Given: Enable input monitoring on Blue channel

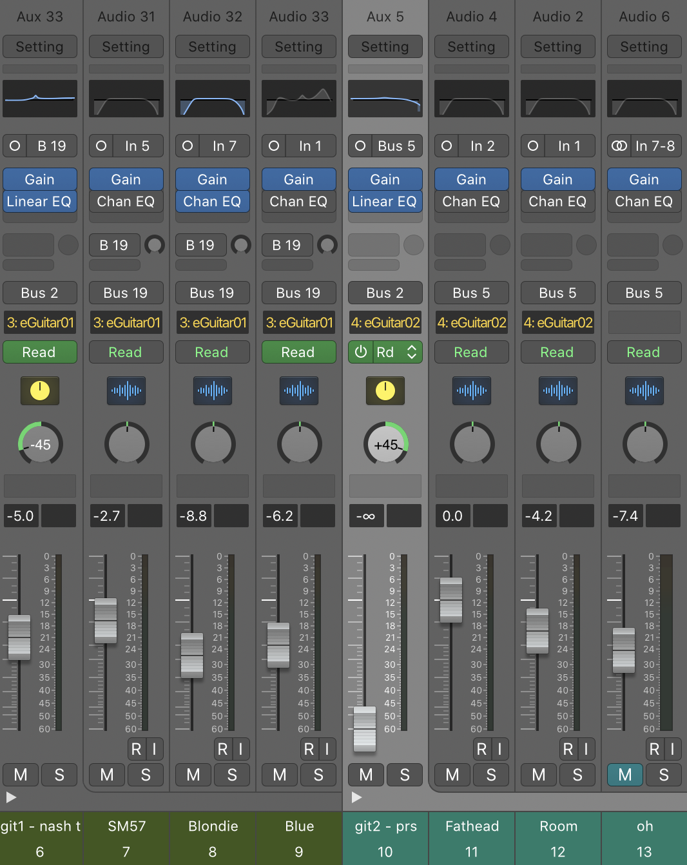Looking at the screenshot, I should (x=327, y=749).
